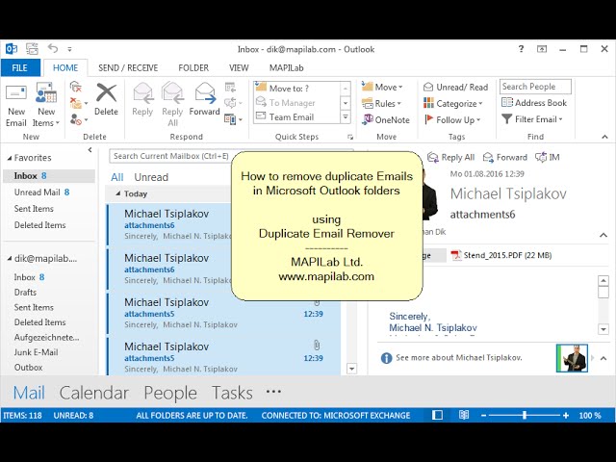Click IM in reading pane
616x462 pixels.
[x=548, y=157]
